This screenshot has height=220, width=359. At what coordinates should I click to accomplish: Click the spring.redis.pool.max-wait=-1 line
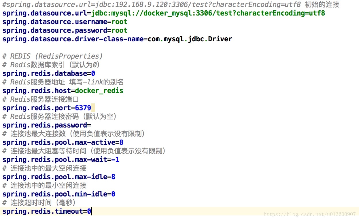[61, 160]
